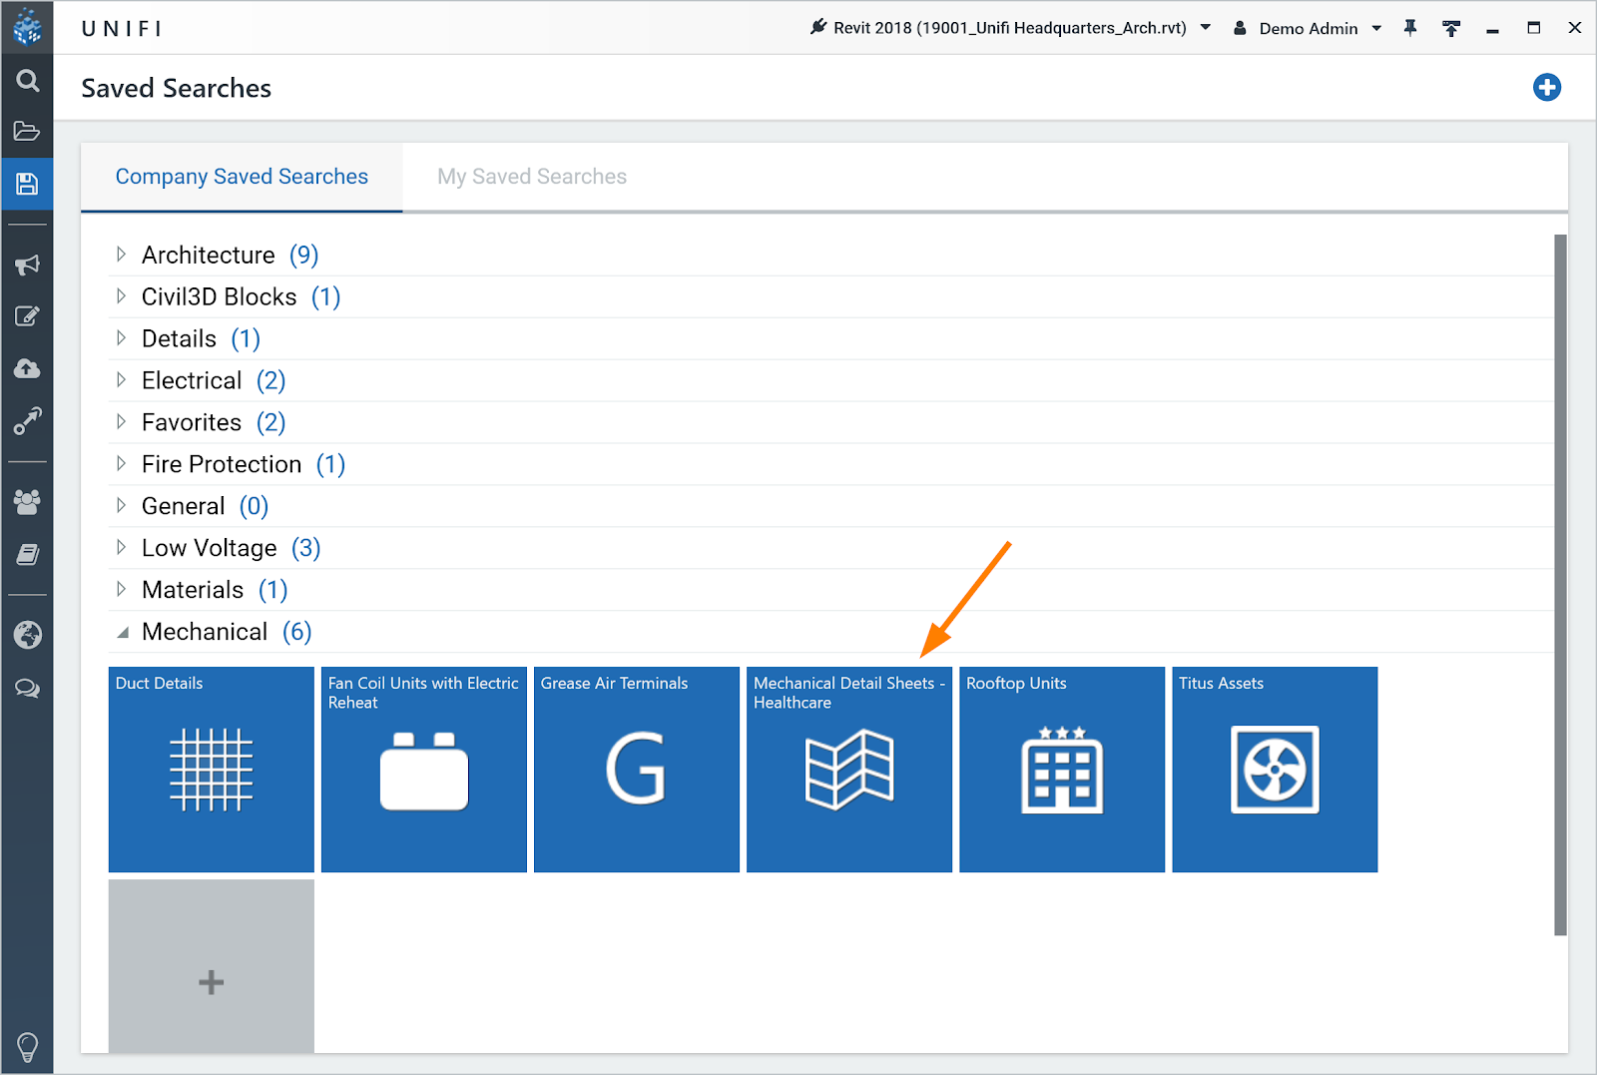Viewport: 1597px width, 1075px height.
Task: Open the book libraries icon in sidebar
Action: (x=27, y=555)
